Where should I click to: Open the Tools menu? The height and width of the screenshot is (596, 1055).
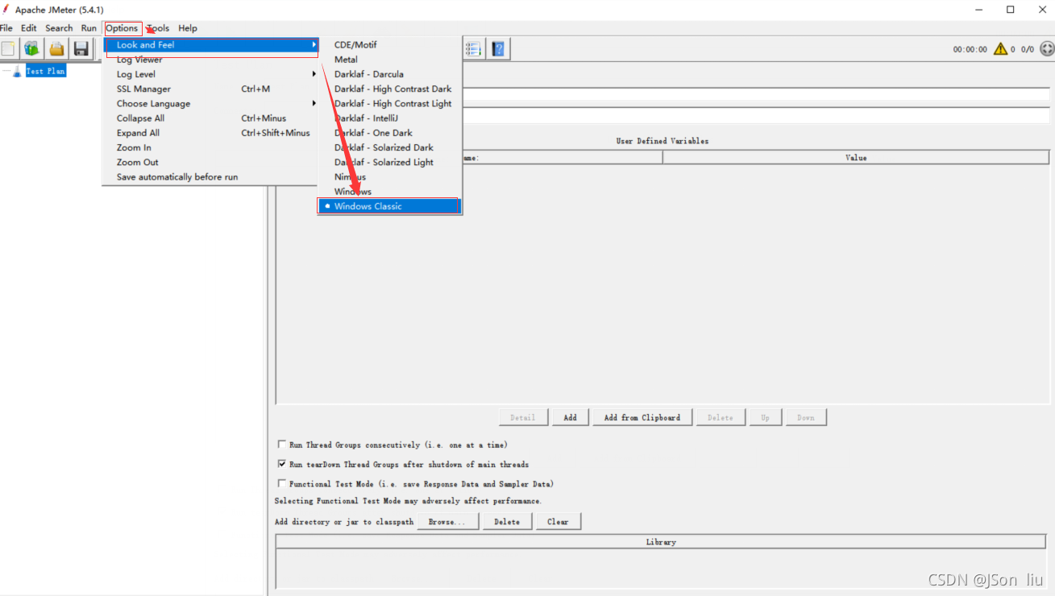(158, 28)
